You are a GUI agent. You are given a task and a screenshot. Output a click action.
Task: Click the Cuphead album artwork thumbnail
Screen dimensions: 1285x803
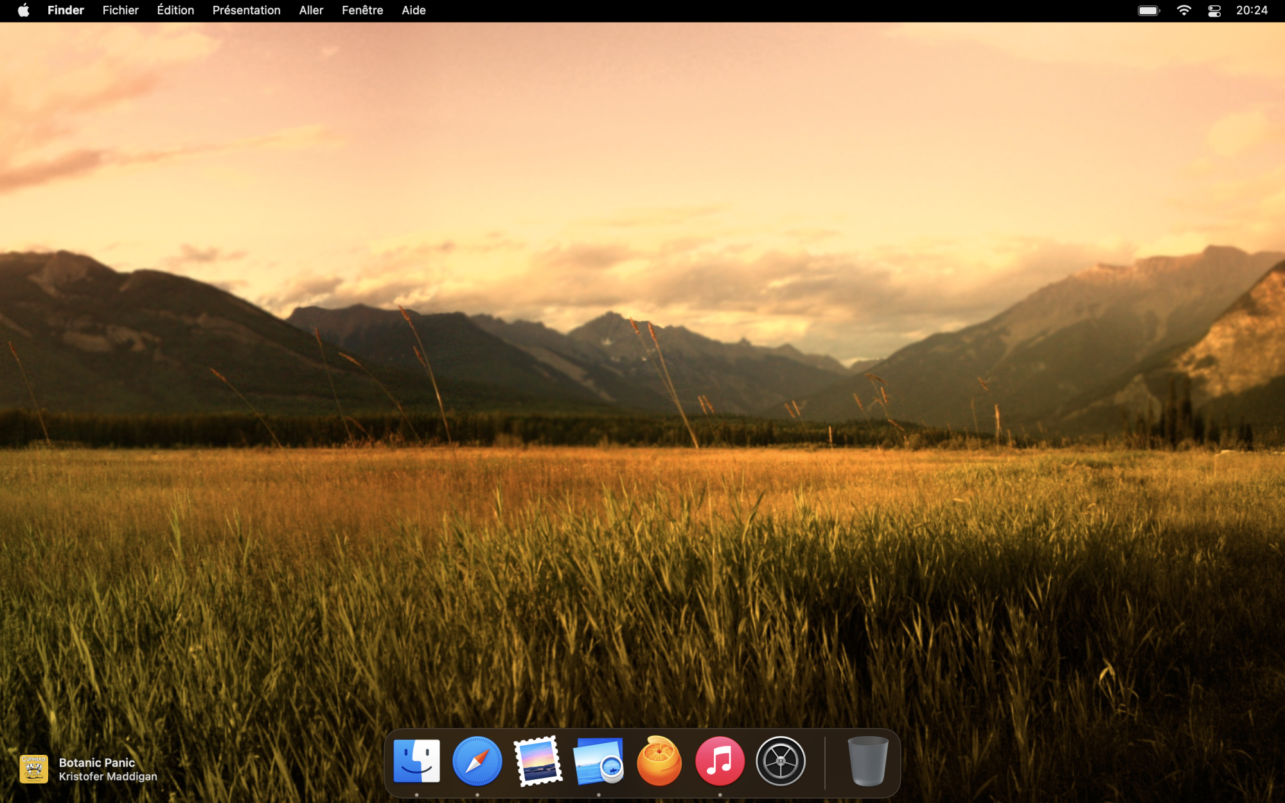(34, 769)
